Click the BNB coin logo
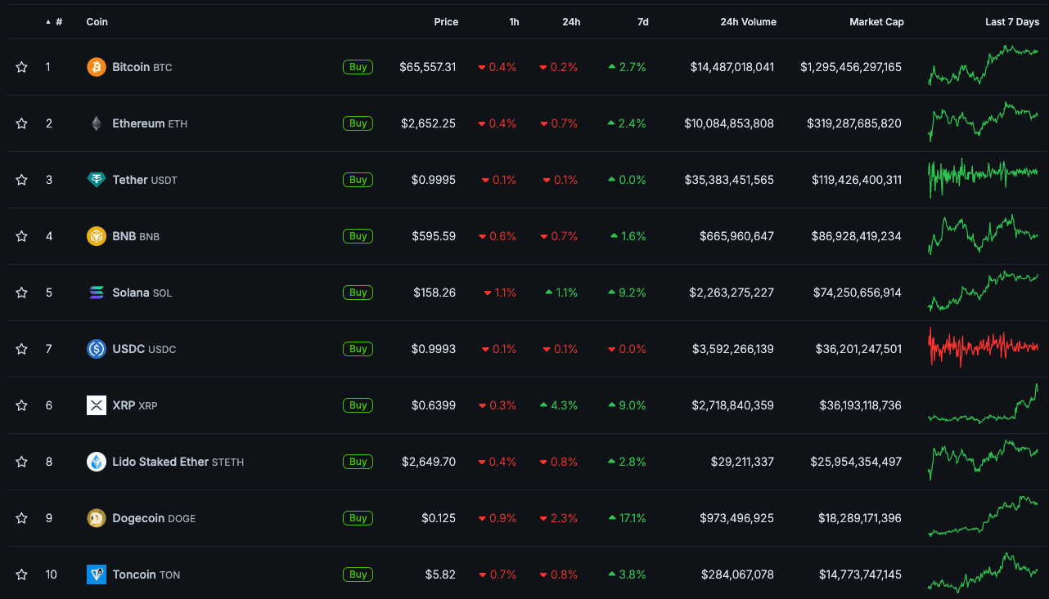The height and width of the screenshot is (599, 1049). 97,236
